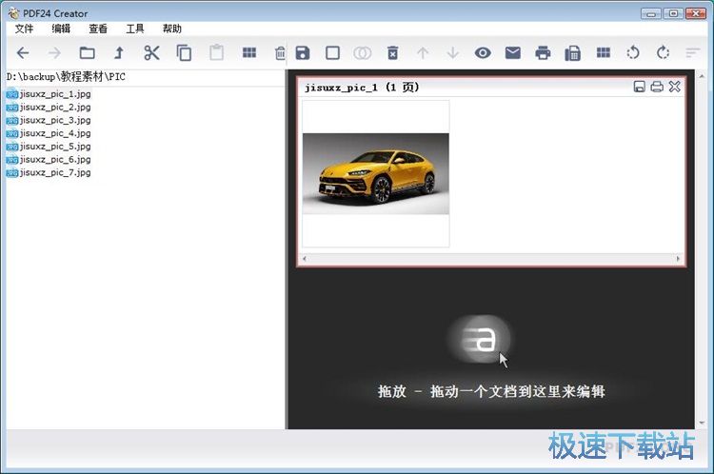Click the trash icon in file toolbar
The height and width of the screenshot is (474, 714).
280,53
